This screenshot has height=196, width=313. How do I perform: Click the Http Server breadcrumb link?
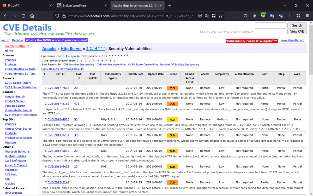coord(71,49)
